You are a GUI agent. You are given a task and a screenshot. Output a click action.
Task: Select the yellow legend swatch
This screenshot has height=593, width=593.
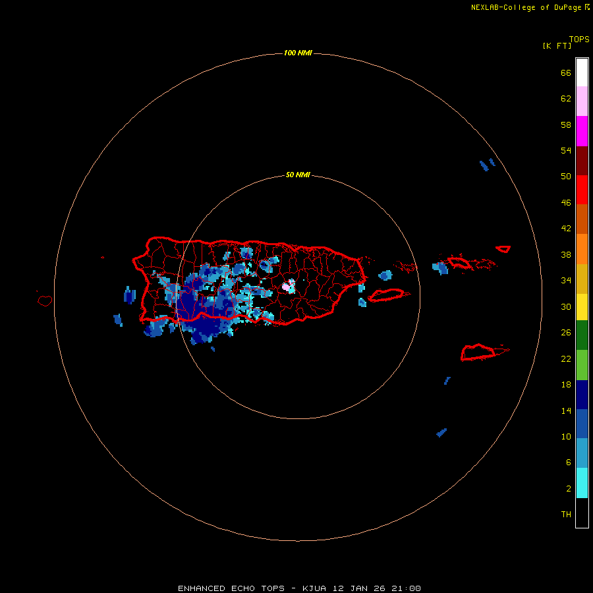(x=582, y=307)
